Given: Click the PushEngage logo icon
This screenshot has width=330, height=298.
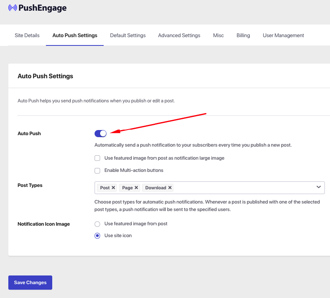Looking at the screenshot, I should 13,8.
